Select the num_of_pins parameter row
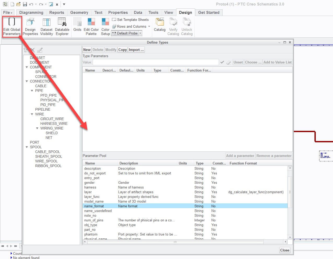This screenshot has height=259, width=333. tap(185, 220)
